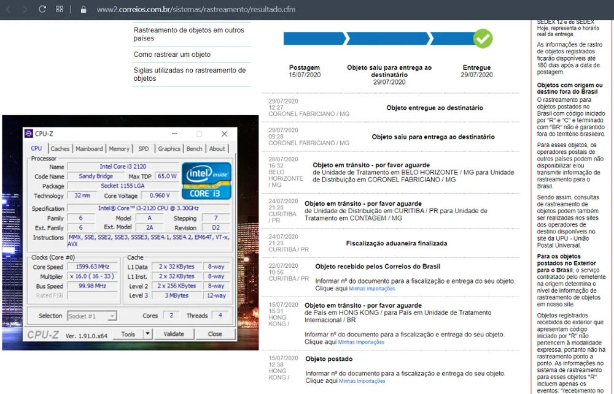Click the middle progress bar segment
Image resolution: width=614 pixels, height=394 pixels.
coord(389,39)
